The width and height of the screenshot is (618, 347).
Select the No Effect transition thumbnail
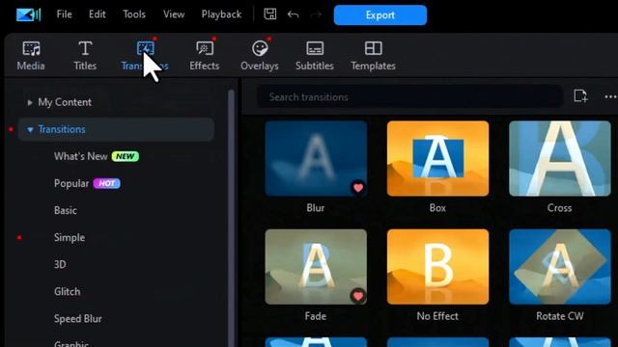click(437, 267)
